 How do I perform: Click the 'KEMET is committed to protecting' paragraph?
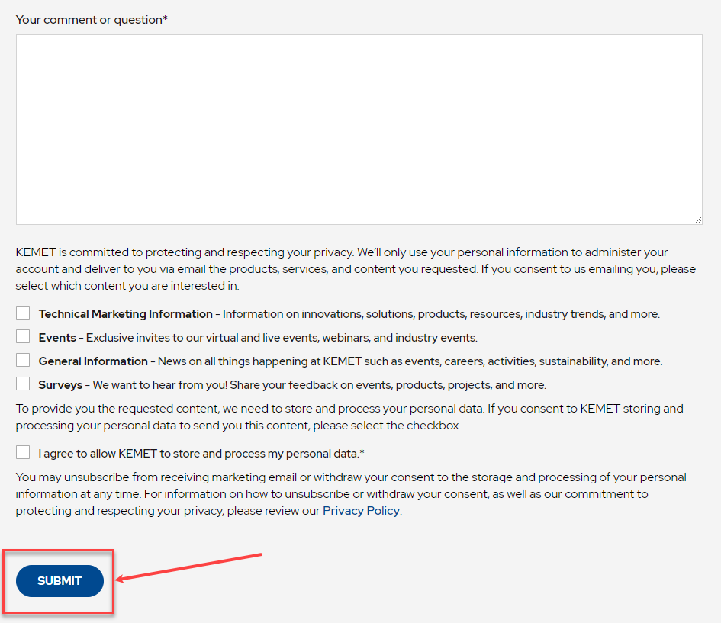click(356, 268)
